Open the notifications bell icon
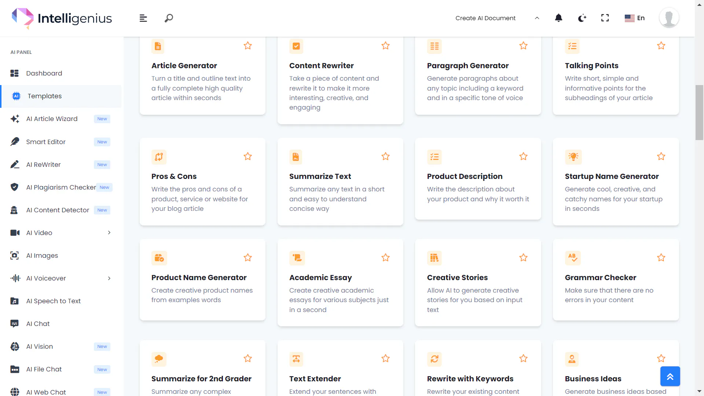This screenshot has width=704, height=396. (558, 18)
